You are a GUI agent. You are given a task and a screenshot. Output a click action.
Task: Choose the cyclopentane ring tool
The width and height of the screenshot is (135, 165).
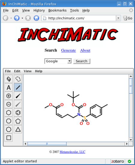[x=18, y=121]
